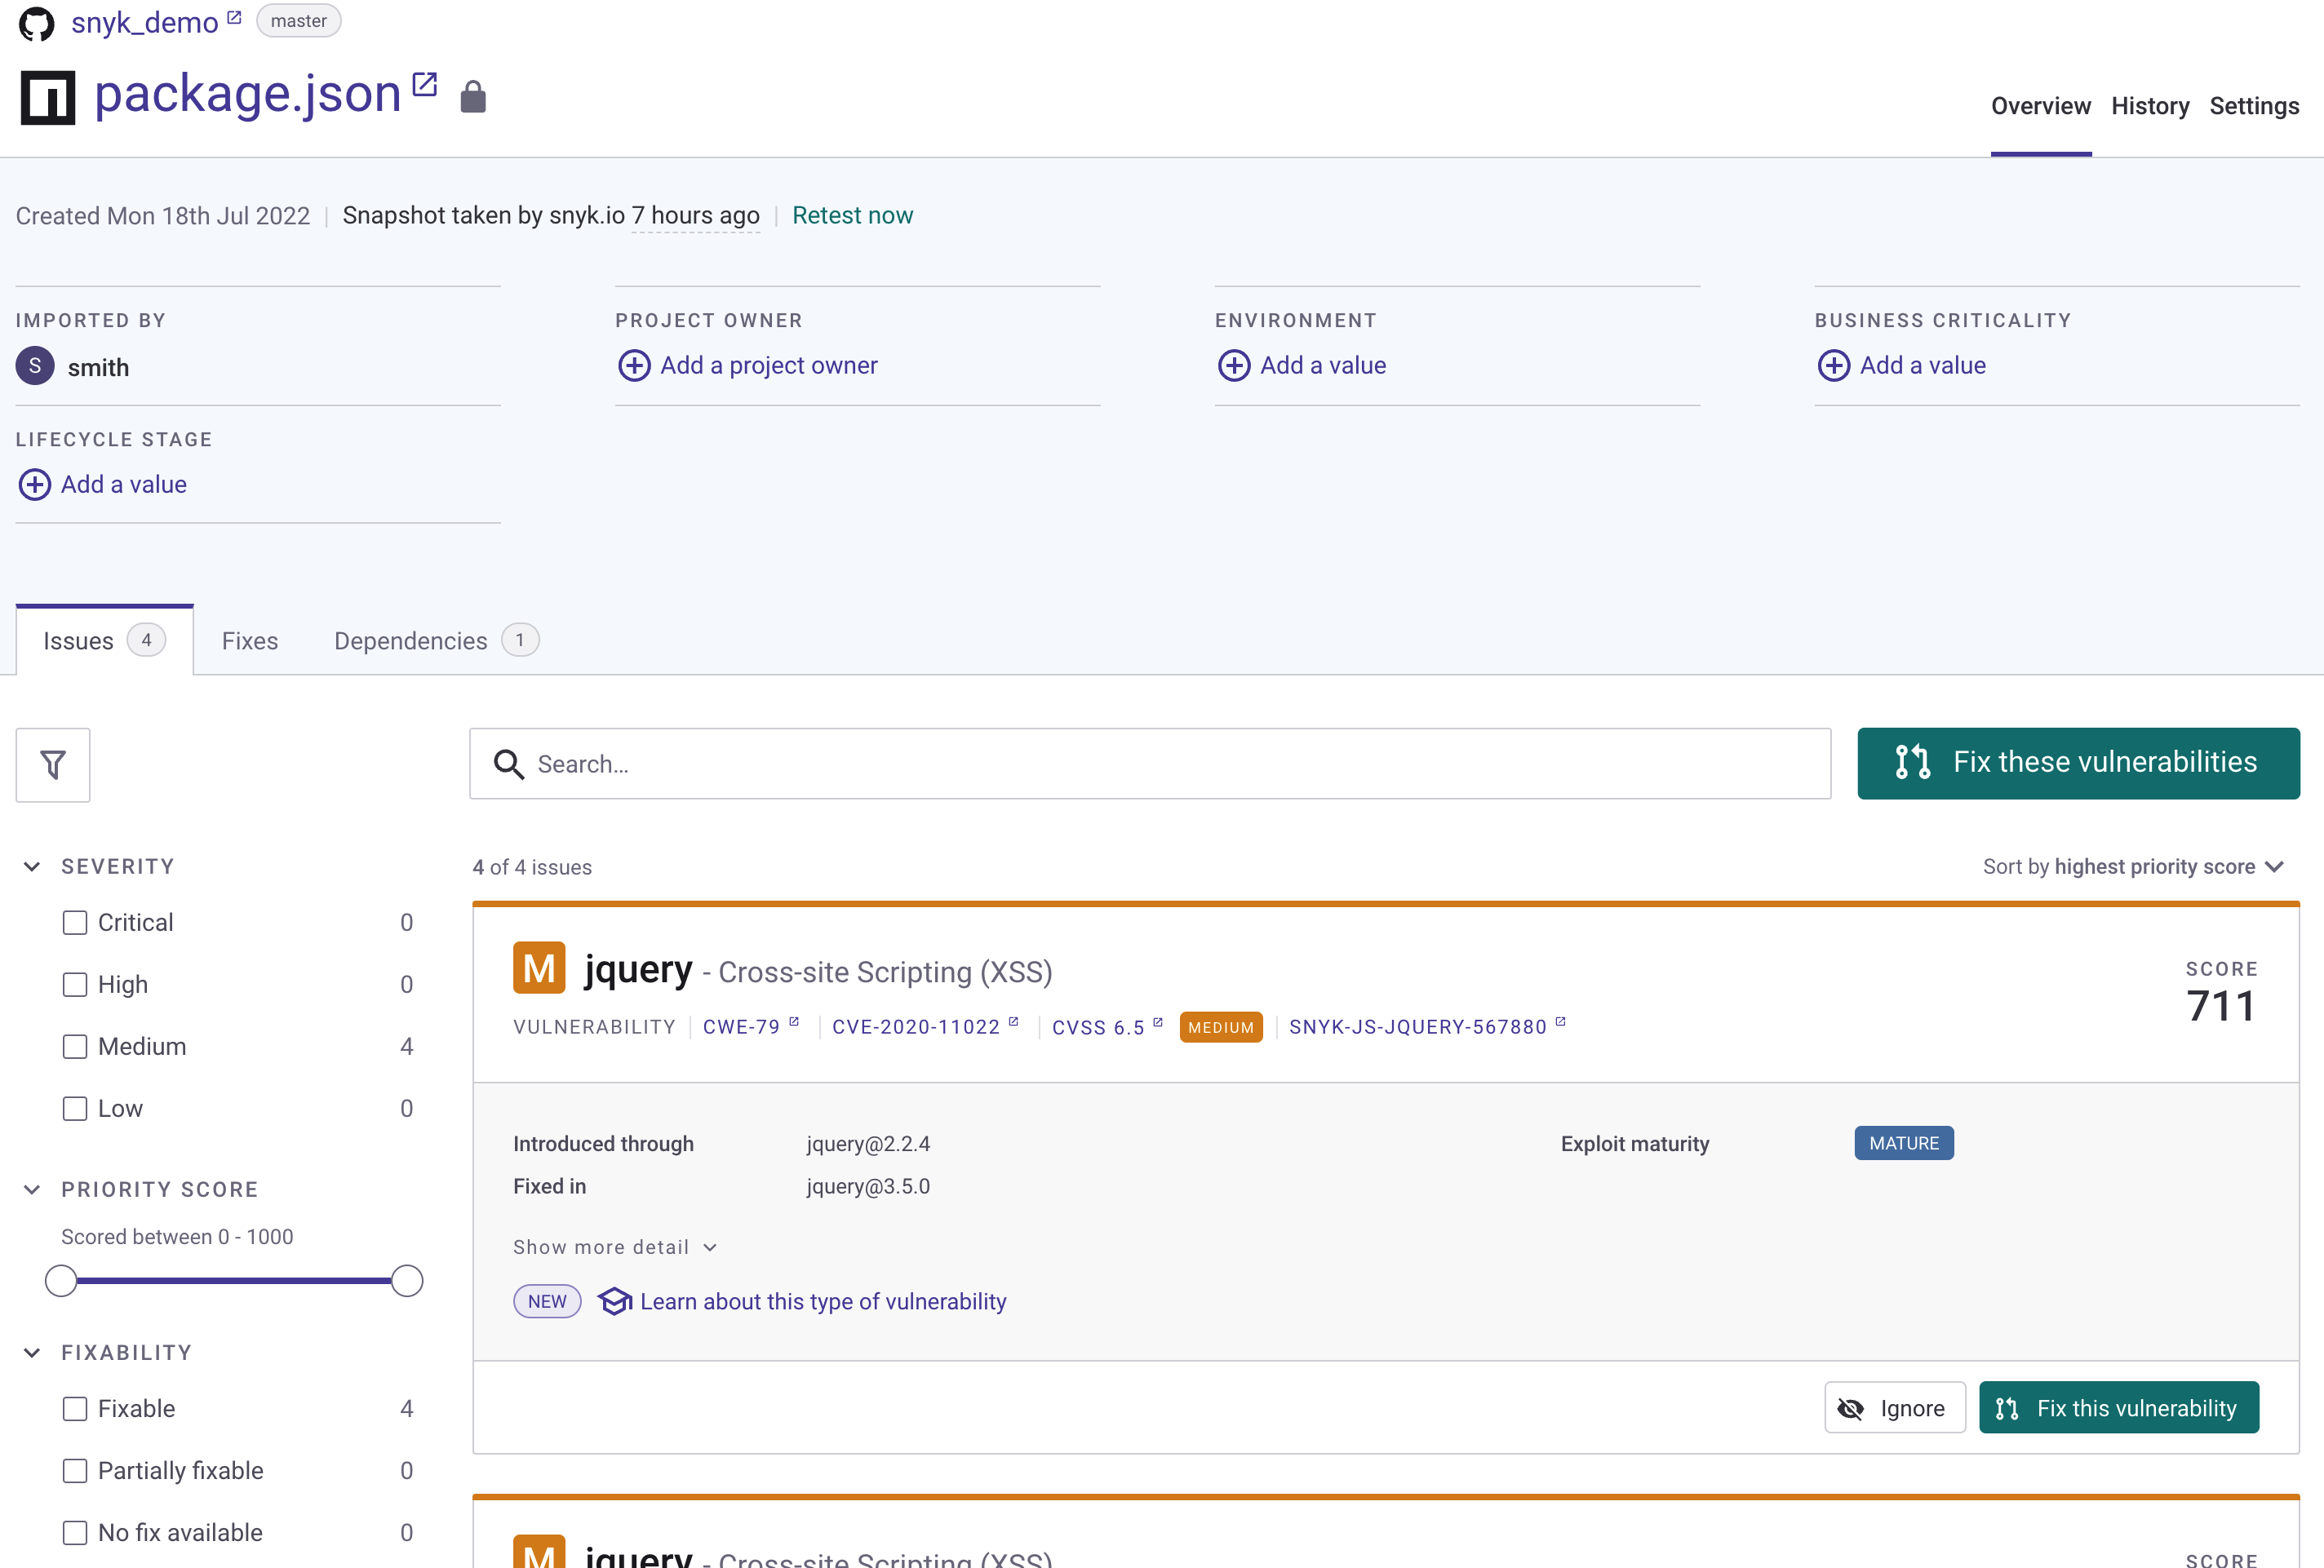The height and width of the screenshot is (1568, 2324).
Task: Tick the Critical severity checkbox
Action: 75,923
